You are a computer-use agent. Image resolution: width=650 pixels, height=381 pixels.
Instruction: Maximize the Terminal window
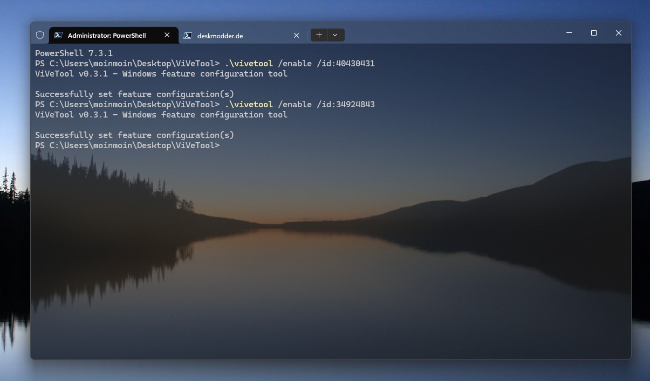[594, 33]
